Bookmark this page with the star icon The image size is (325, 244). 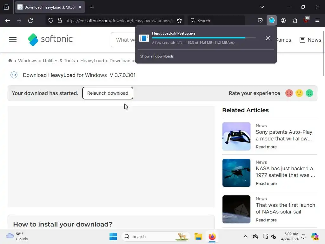pos(179,21)
